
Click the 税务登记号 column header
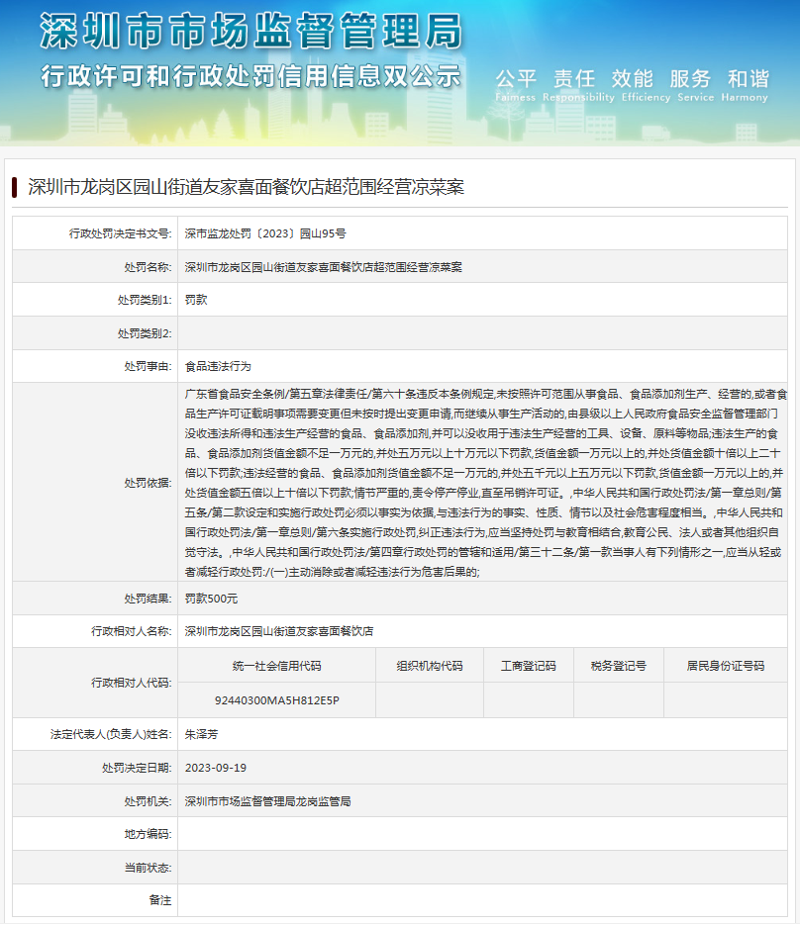pyautogui.click(x=619, y=666)
